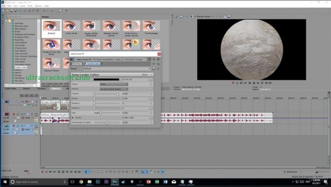Image resolution: width=331 pixels, height=187 pixels.
Task: Toggle animation clock for Size row
Action: click(x=151, y=113)
